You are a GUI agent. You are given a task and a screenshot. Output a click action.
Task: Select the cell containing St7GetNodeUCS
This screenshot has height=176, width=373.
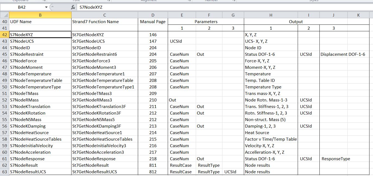(104, 41)
